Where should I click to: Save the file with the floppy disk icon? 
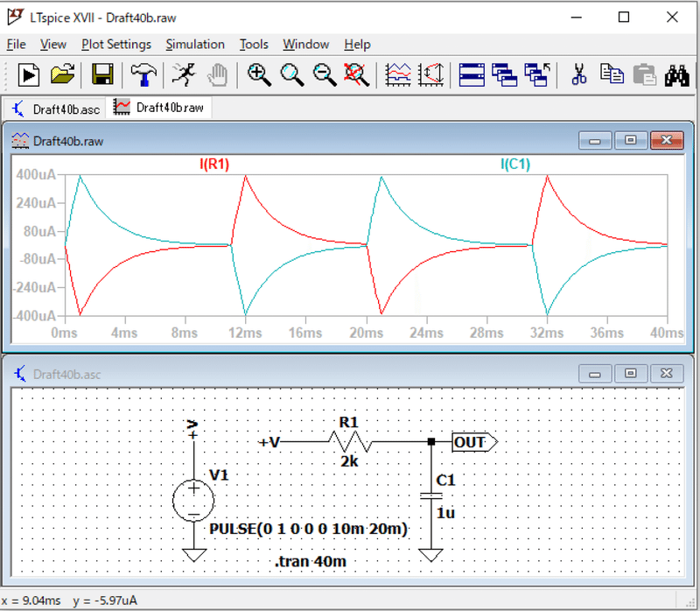[102, 75]
